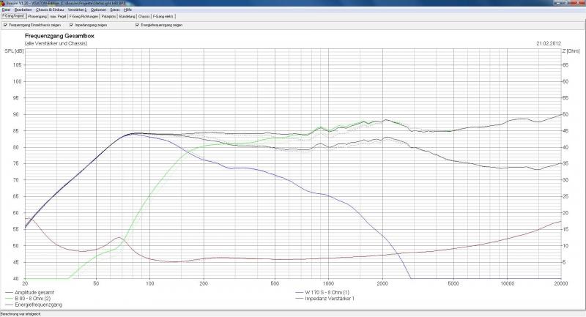
Task: Uncheck Frequenzgang Einzelchassis zeigen
Action: (6, 25)
